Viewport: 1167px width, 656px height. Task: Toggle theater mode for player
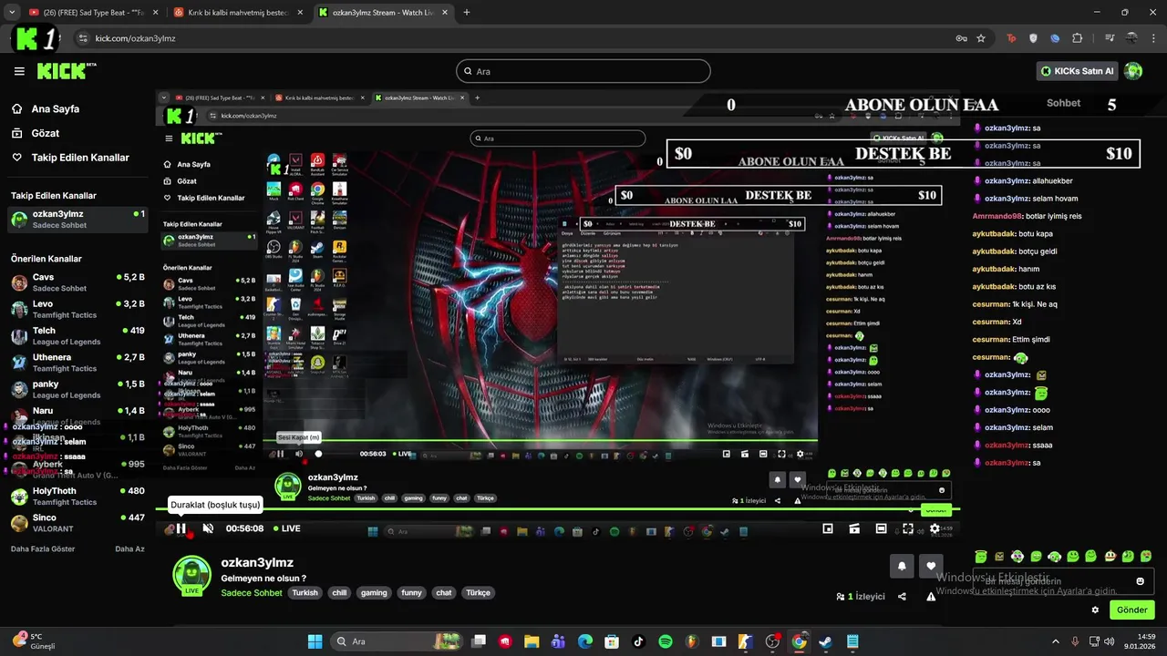pyautogui.click(x=881, y=528)
